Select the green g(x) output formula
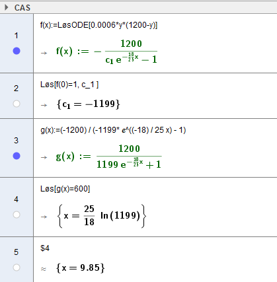The width and height of the screenshot is (277, 282). (108, 157)
